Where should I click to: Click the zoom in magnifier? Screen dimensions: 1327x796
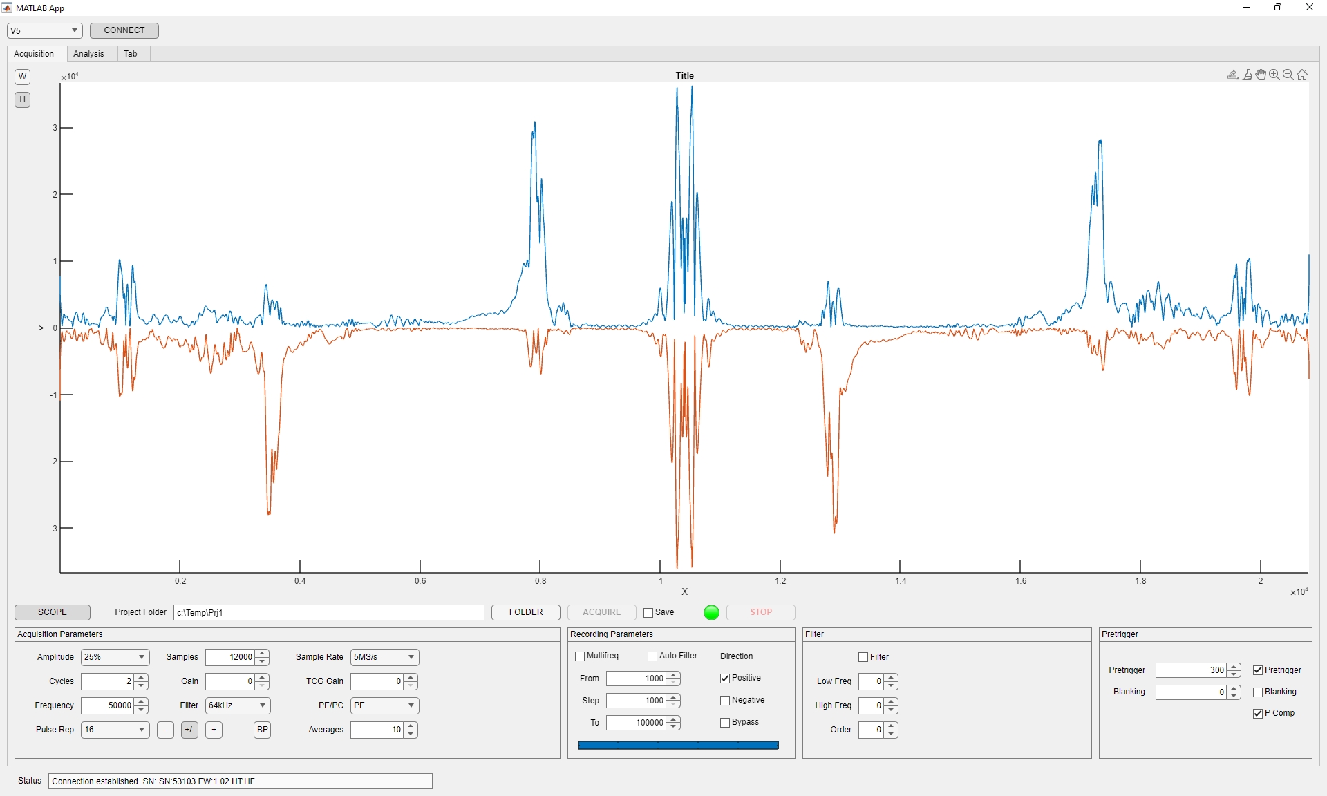tap(1274, 75)
